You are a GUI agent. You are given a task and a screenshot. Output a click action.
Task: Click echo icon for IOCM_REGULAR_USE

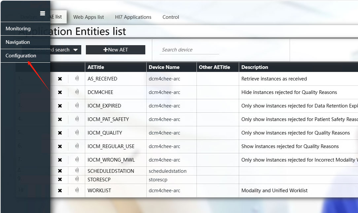pos(77,146)
